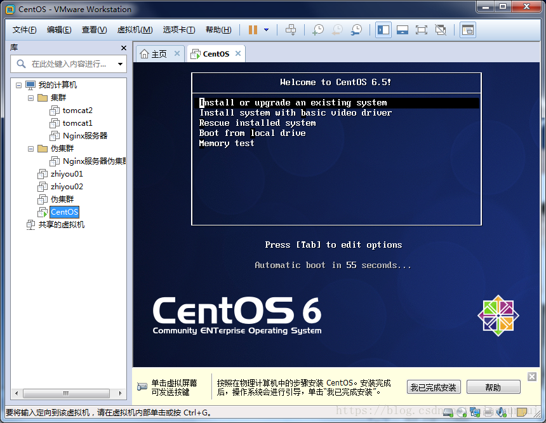Open the power options dropdown arrow
Viewport: 546px width, 423px height.
[267, 30]
